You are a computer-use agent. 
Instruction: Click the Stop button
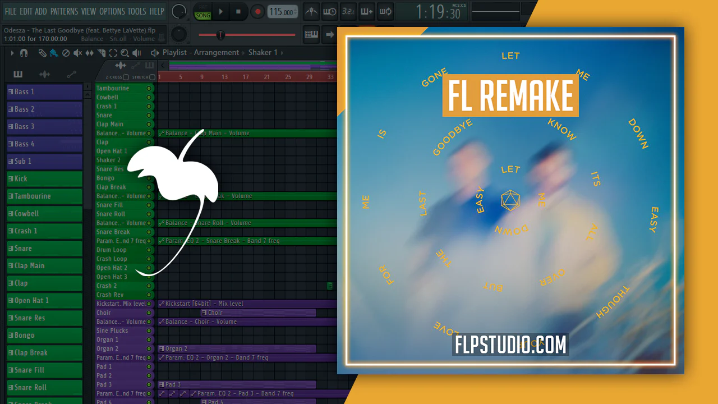click(238, 11)
